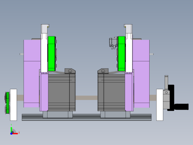Screen dimensions: 193x145
Task: Select the left dark gray motor body
Action: [x=62, y=92]
